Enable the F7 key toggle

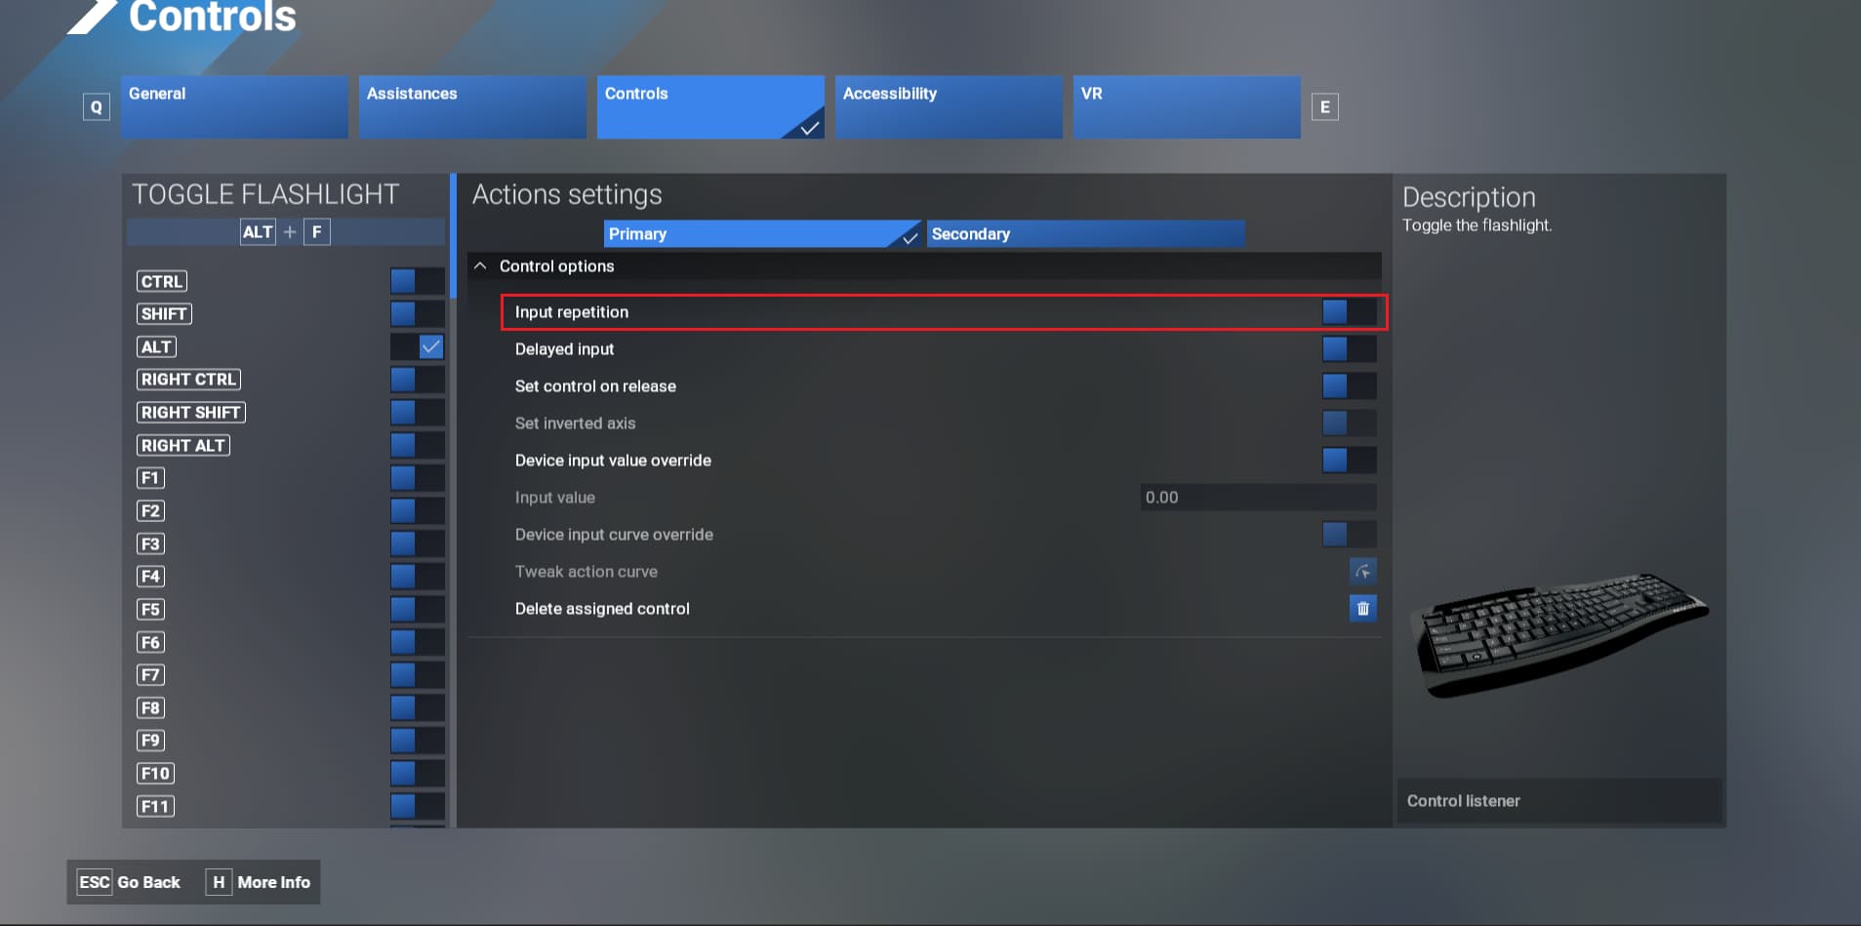[x=417, y=675]
